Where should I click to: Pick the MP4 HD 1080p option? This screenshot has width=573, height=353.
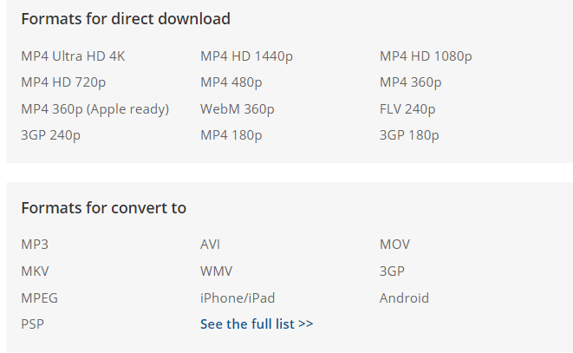[426, 56]
